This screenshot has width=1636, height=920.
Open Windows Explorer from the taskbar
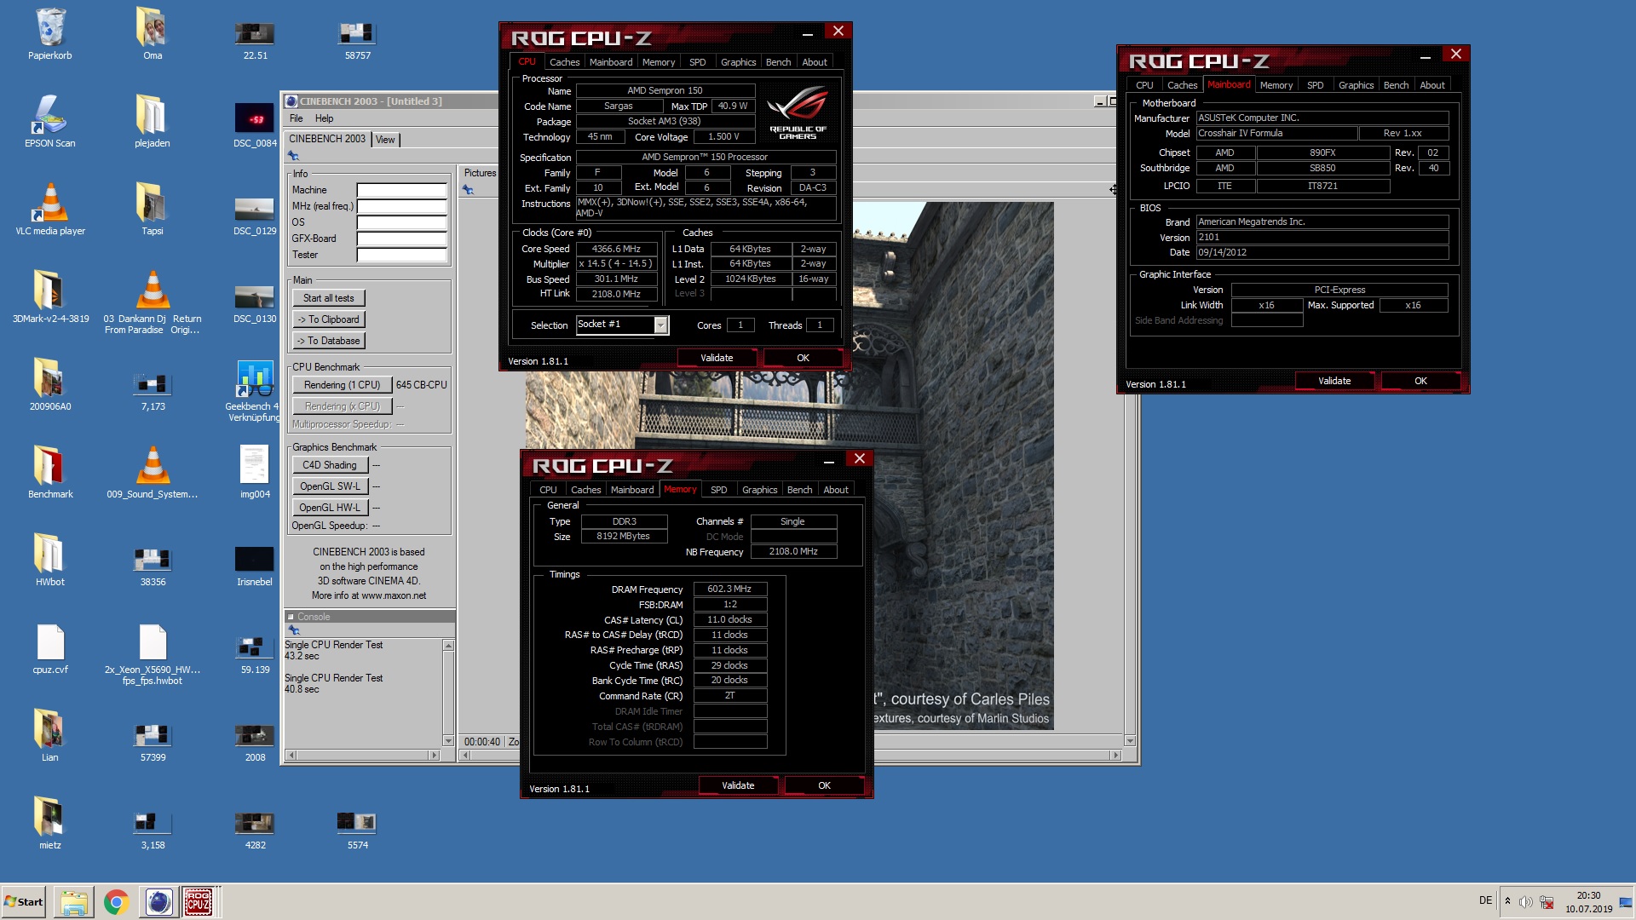[74, 902]
